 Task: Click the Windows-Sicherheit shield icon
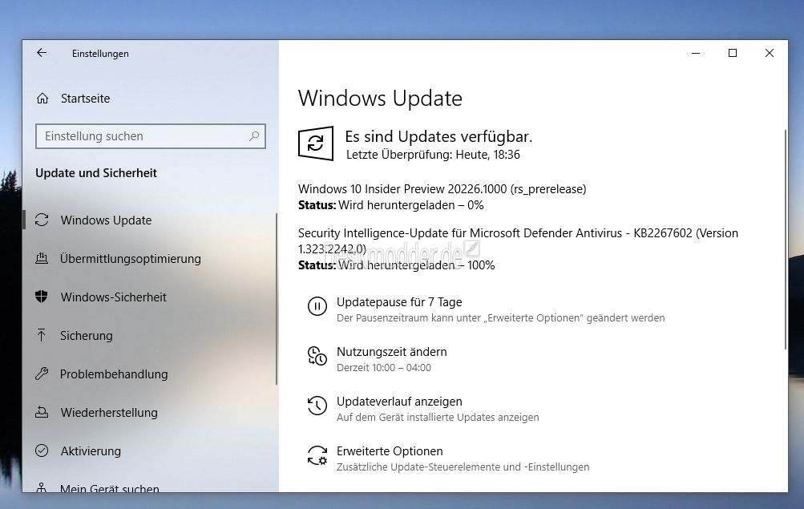42,297
